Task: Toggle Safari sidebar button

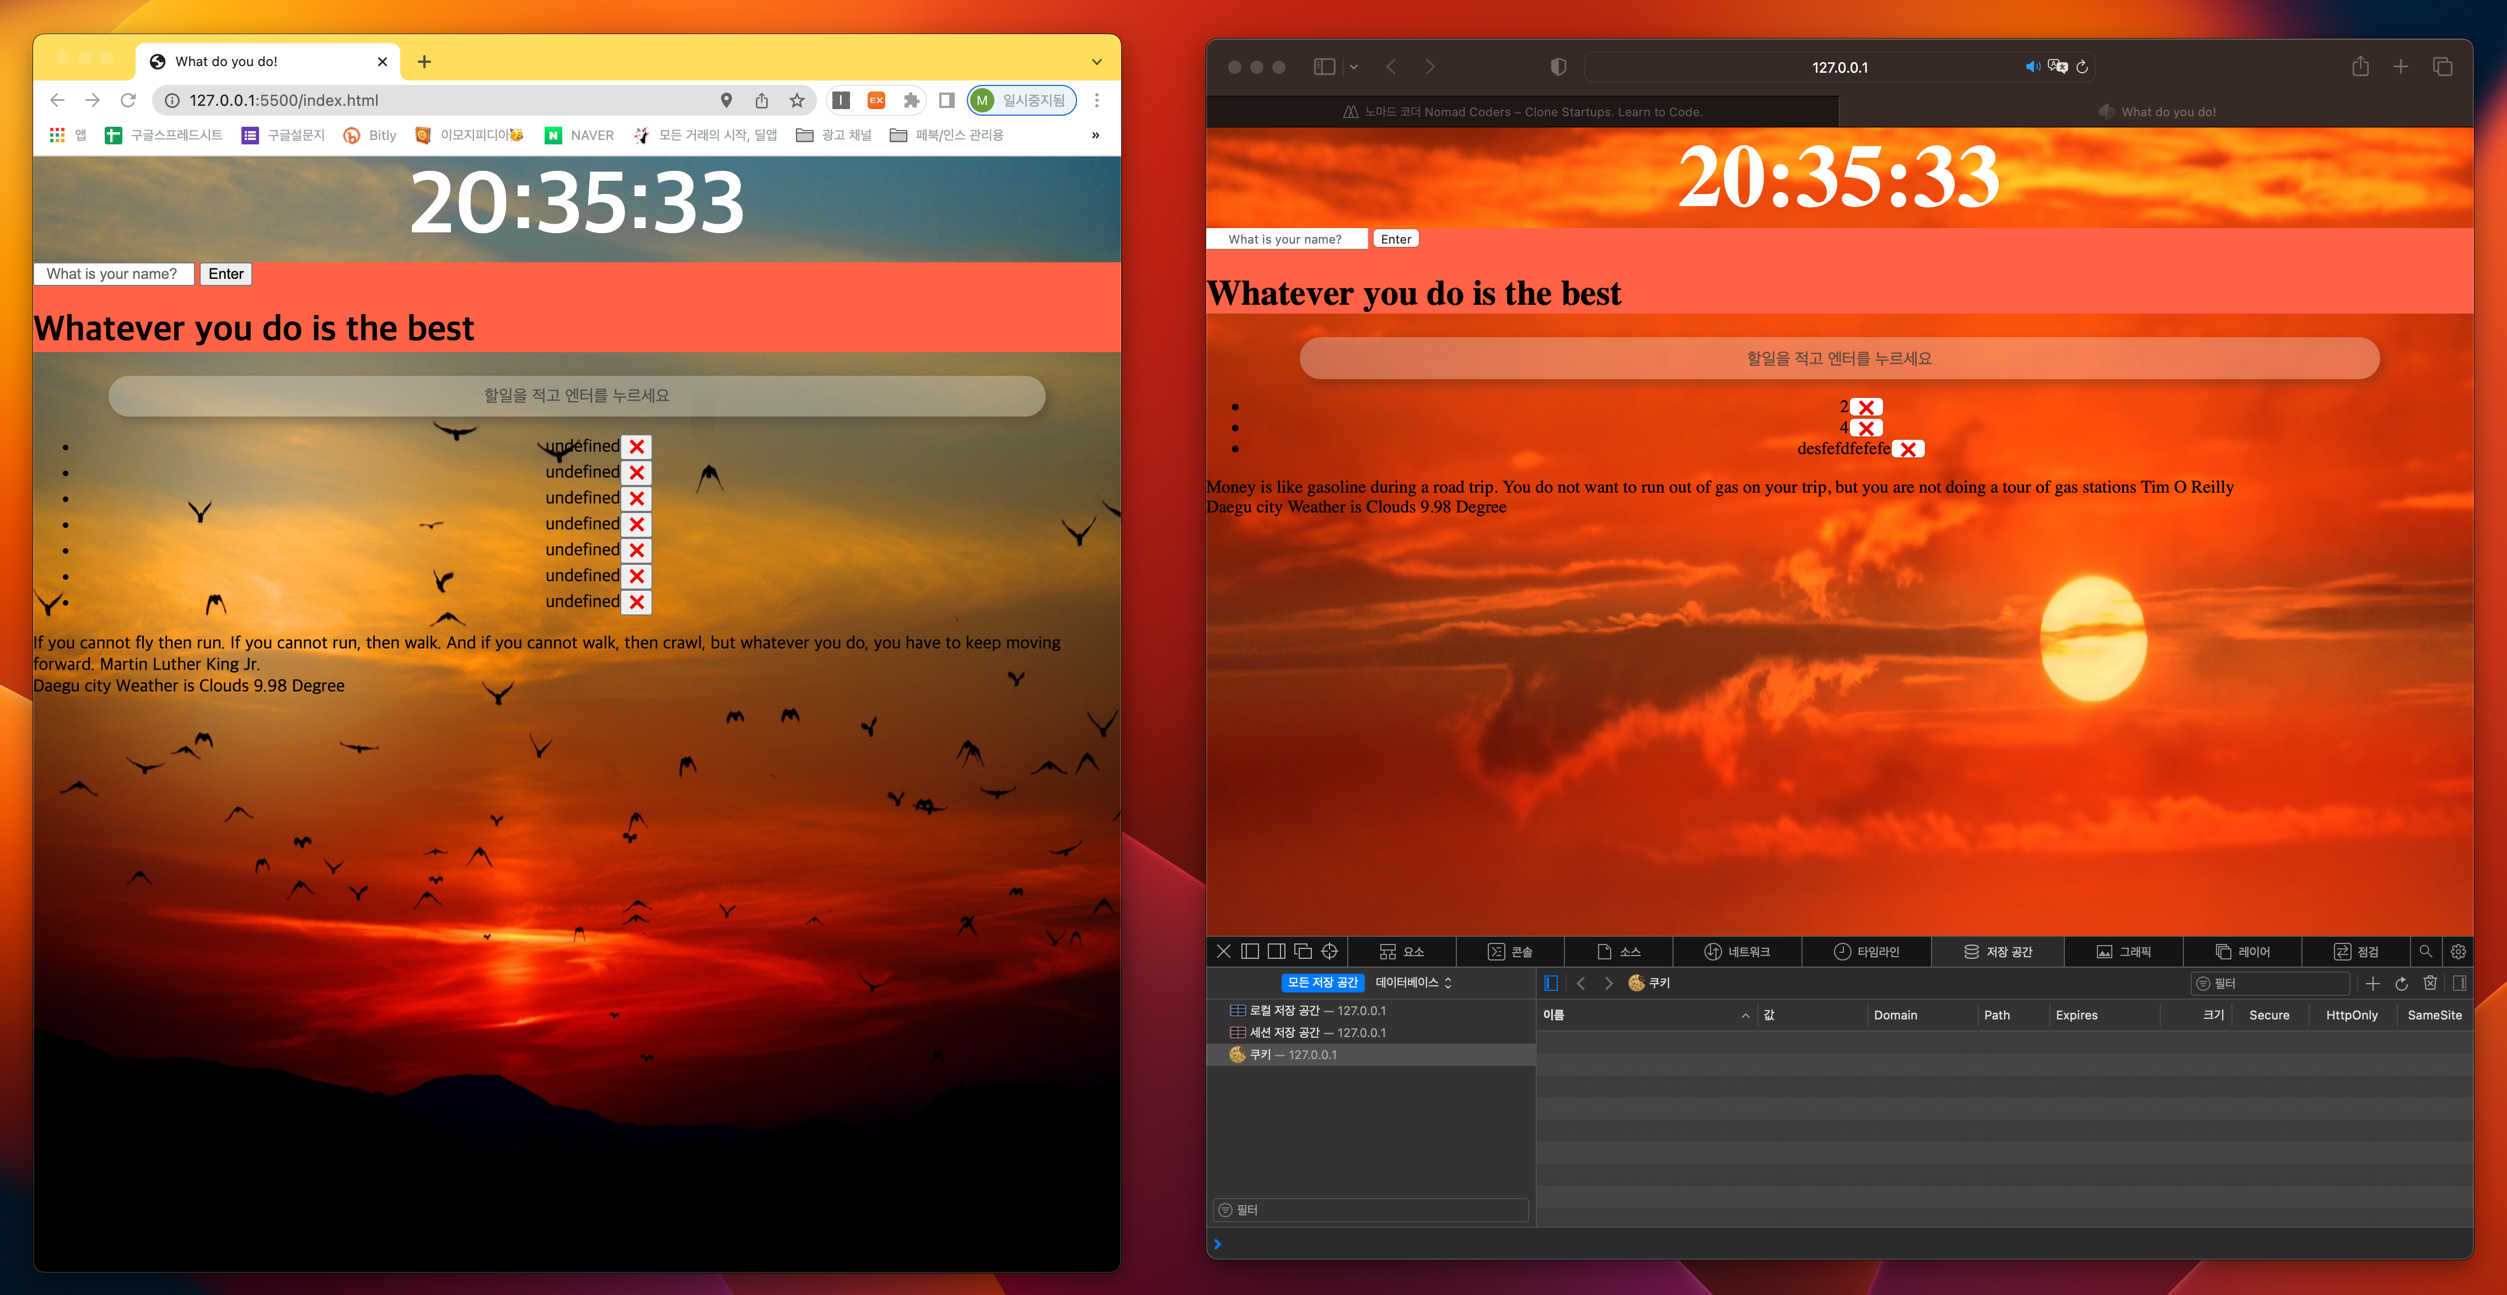Action: 1324,67
